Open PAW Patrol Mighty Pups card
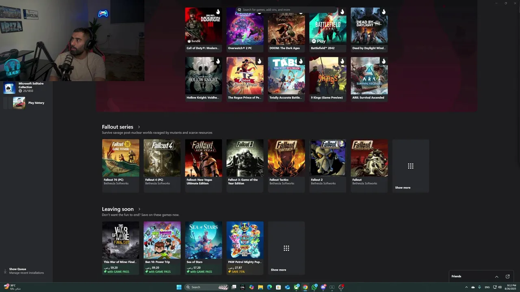Viewport: 520px width, 292px height. [245, 248]
